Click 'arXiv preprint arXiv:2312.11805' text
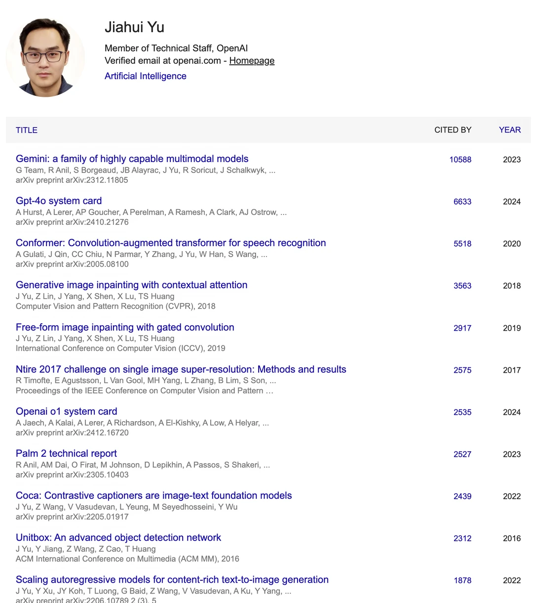533x603 pixels. coord(72,180)
